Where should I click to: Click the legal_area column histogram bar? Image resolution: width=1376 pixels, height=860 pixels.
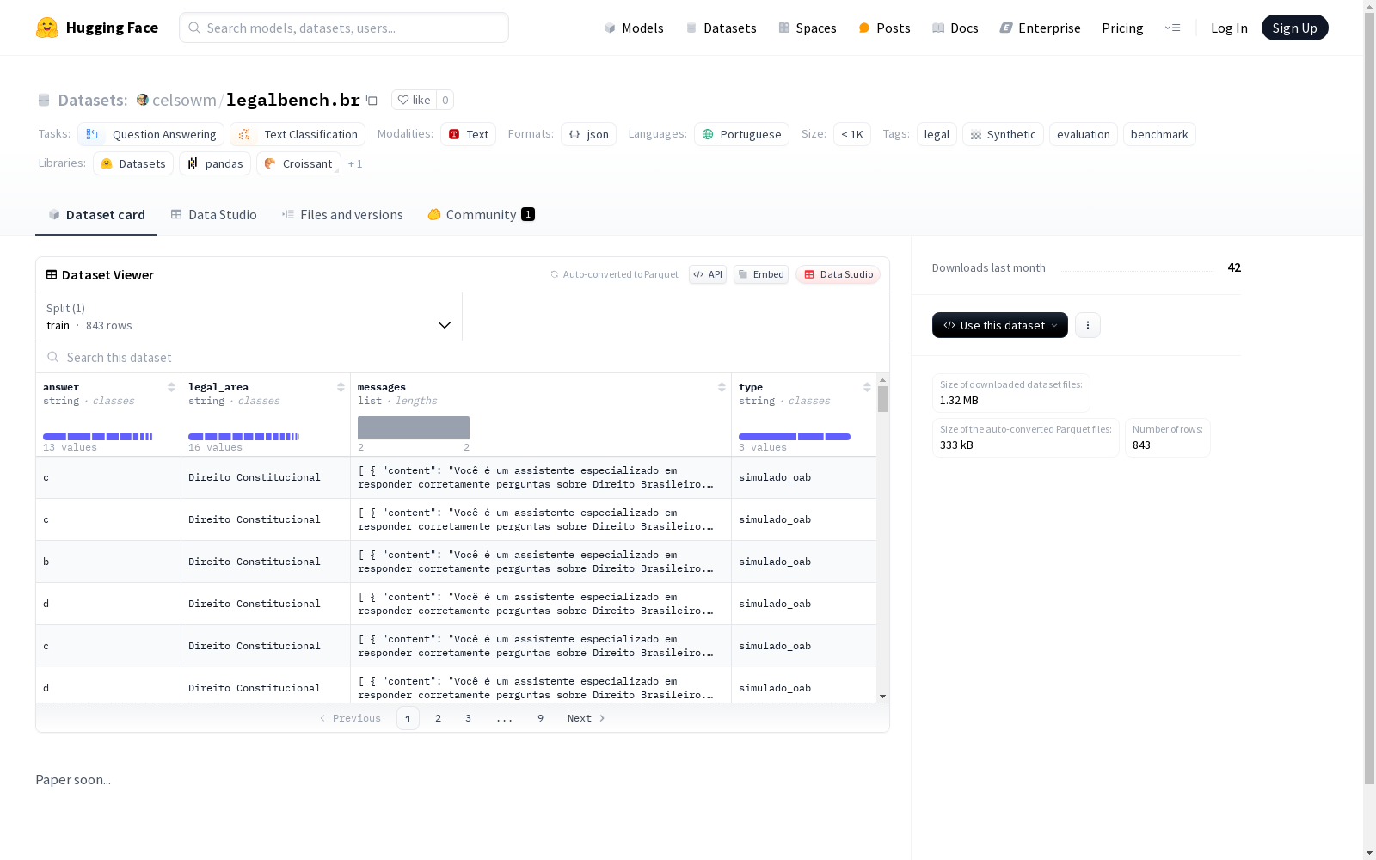coord(244,437)
